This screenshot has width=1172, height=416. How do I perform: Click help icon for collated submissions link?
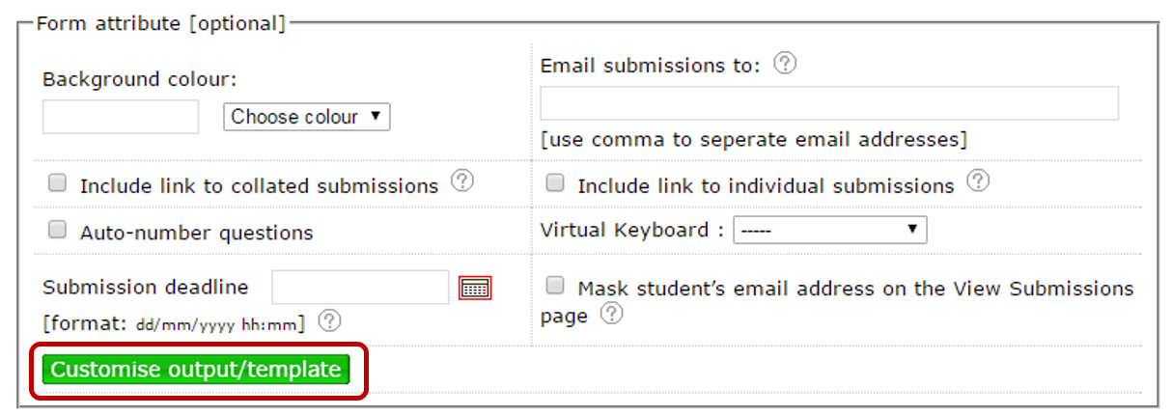pyautogui.click(x=462, y=180)
